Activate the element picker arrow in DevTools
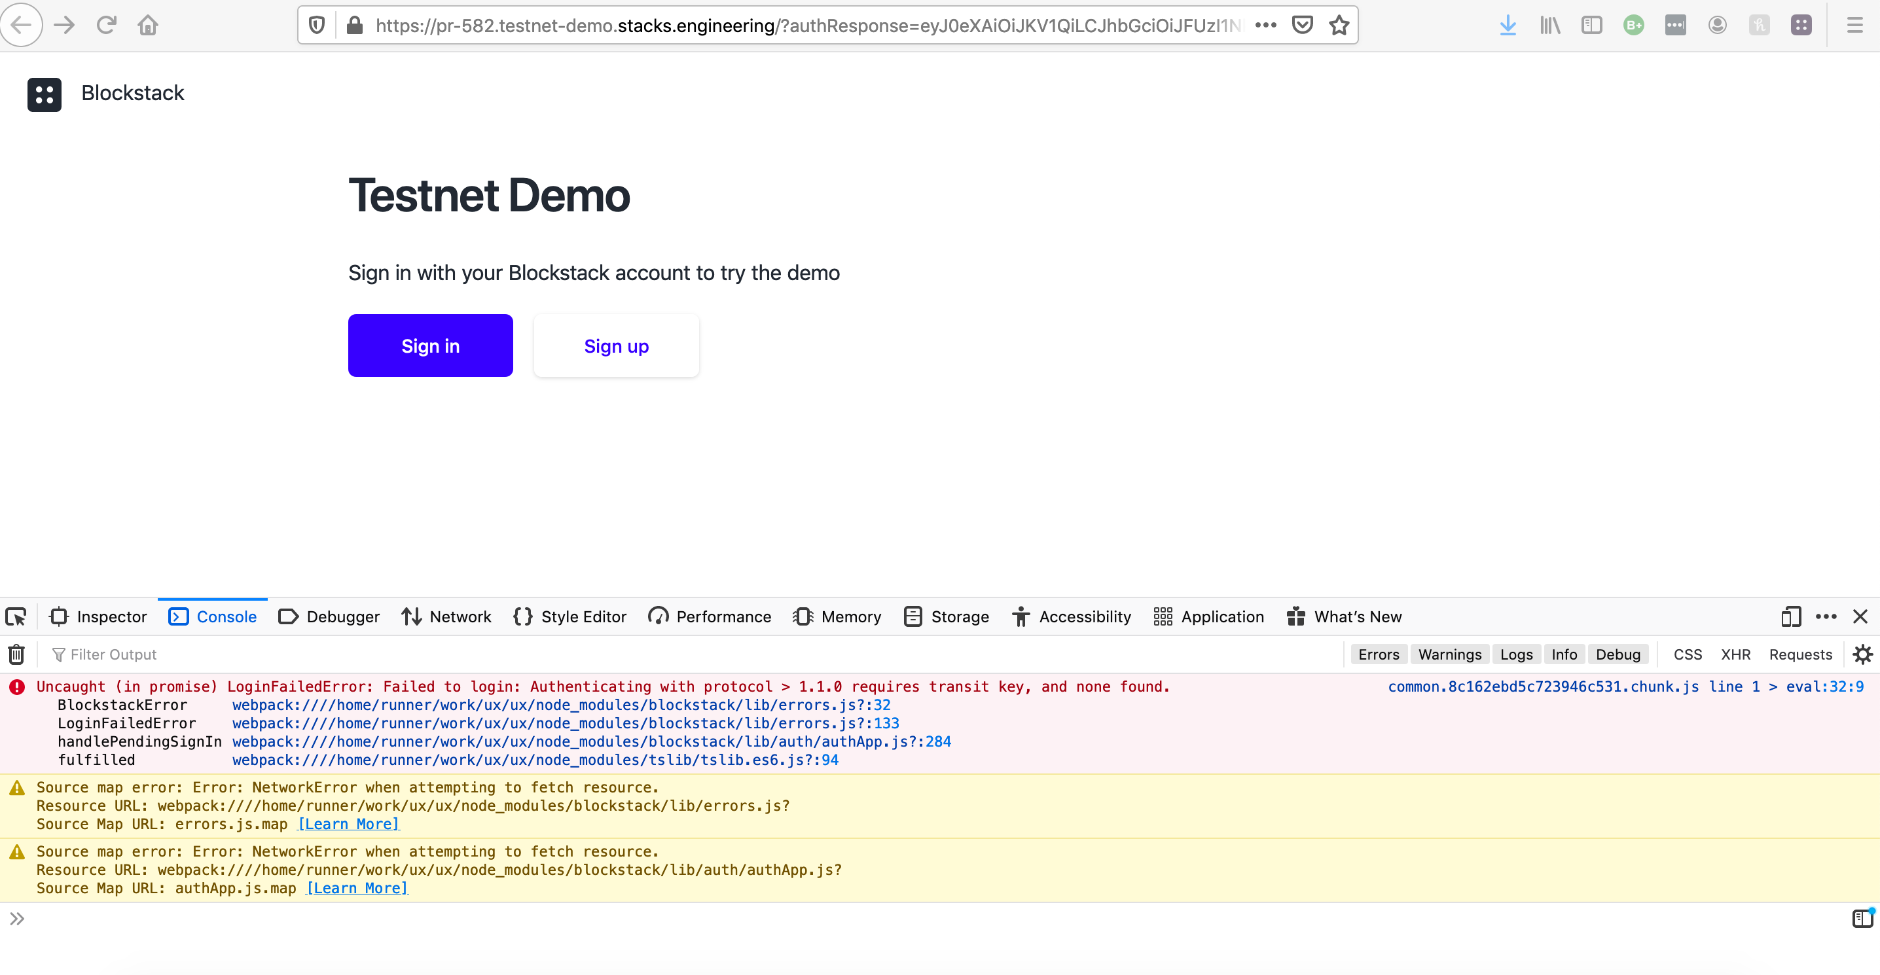Image resolution: width=1880 pixels, height=975 pixels. point(16,616)
